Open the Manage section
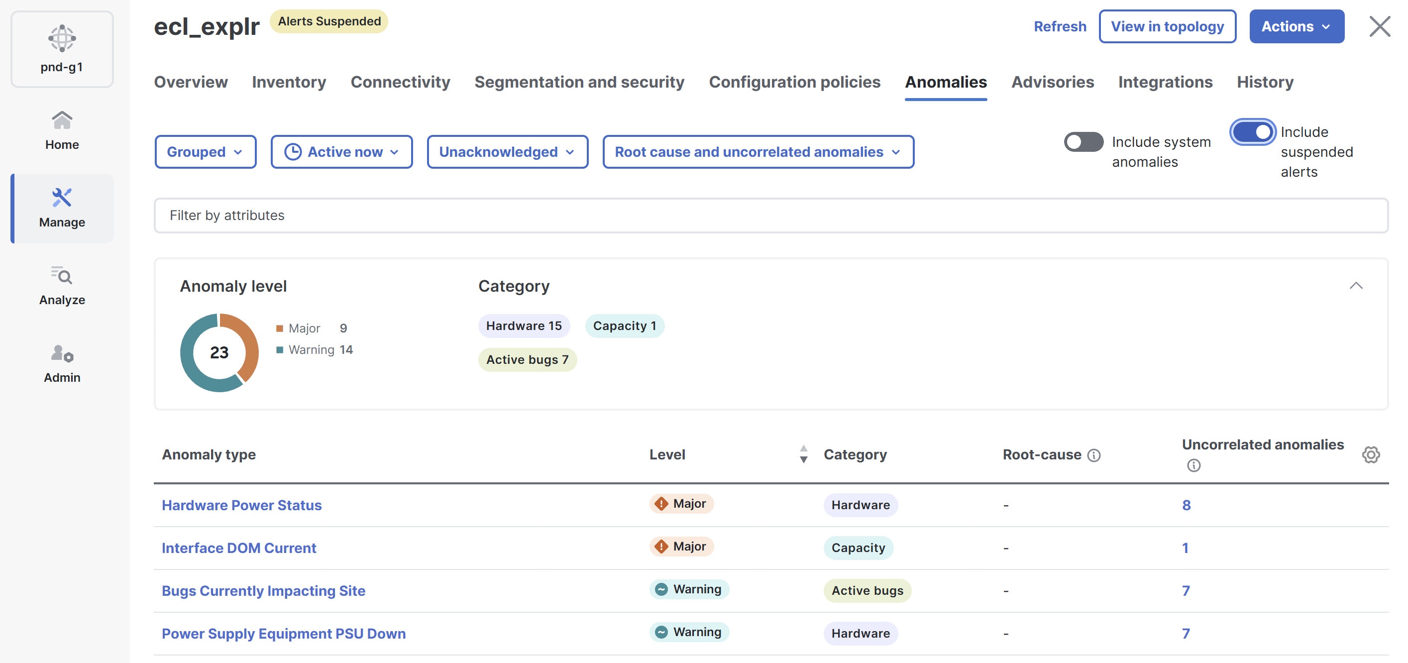The width and height of the screenshot is (1408, 663). point(62,208)
